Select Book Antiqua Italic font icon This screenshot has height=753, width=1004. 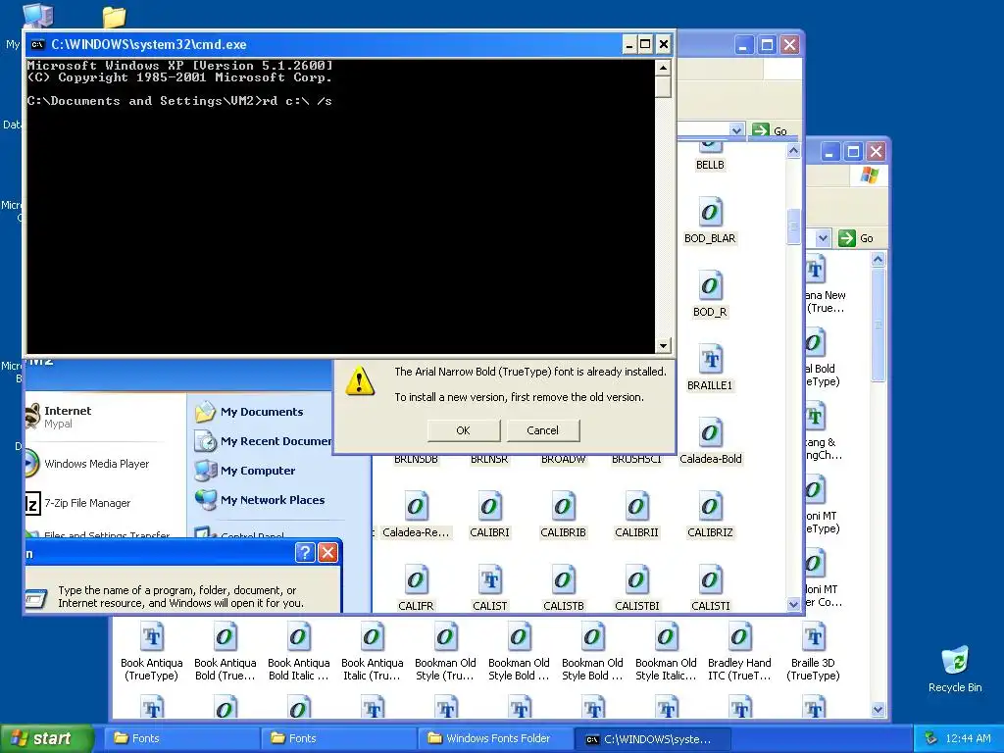coord(372,637)
